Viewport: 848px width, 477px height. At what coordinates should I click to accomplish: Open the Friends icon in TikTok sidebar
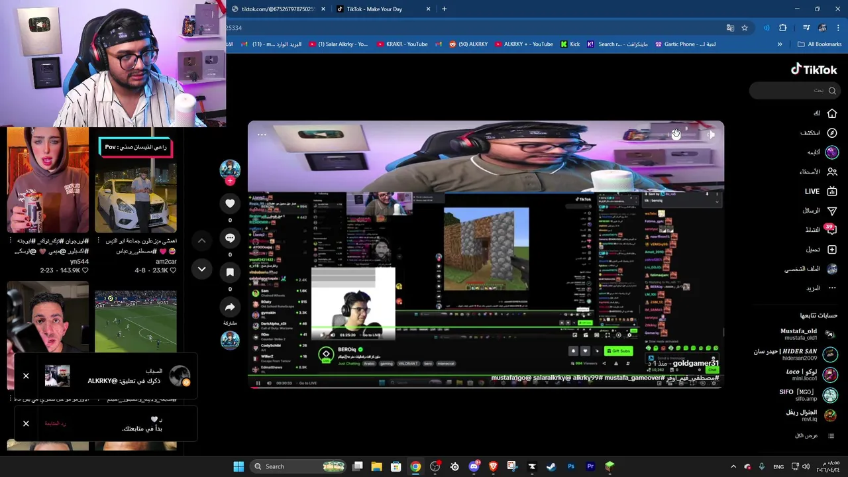(x=832, y=172)
